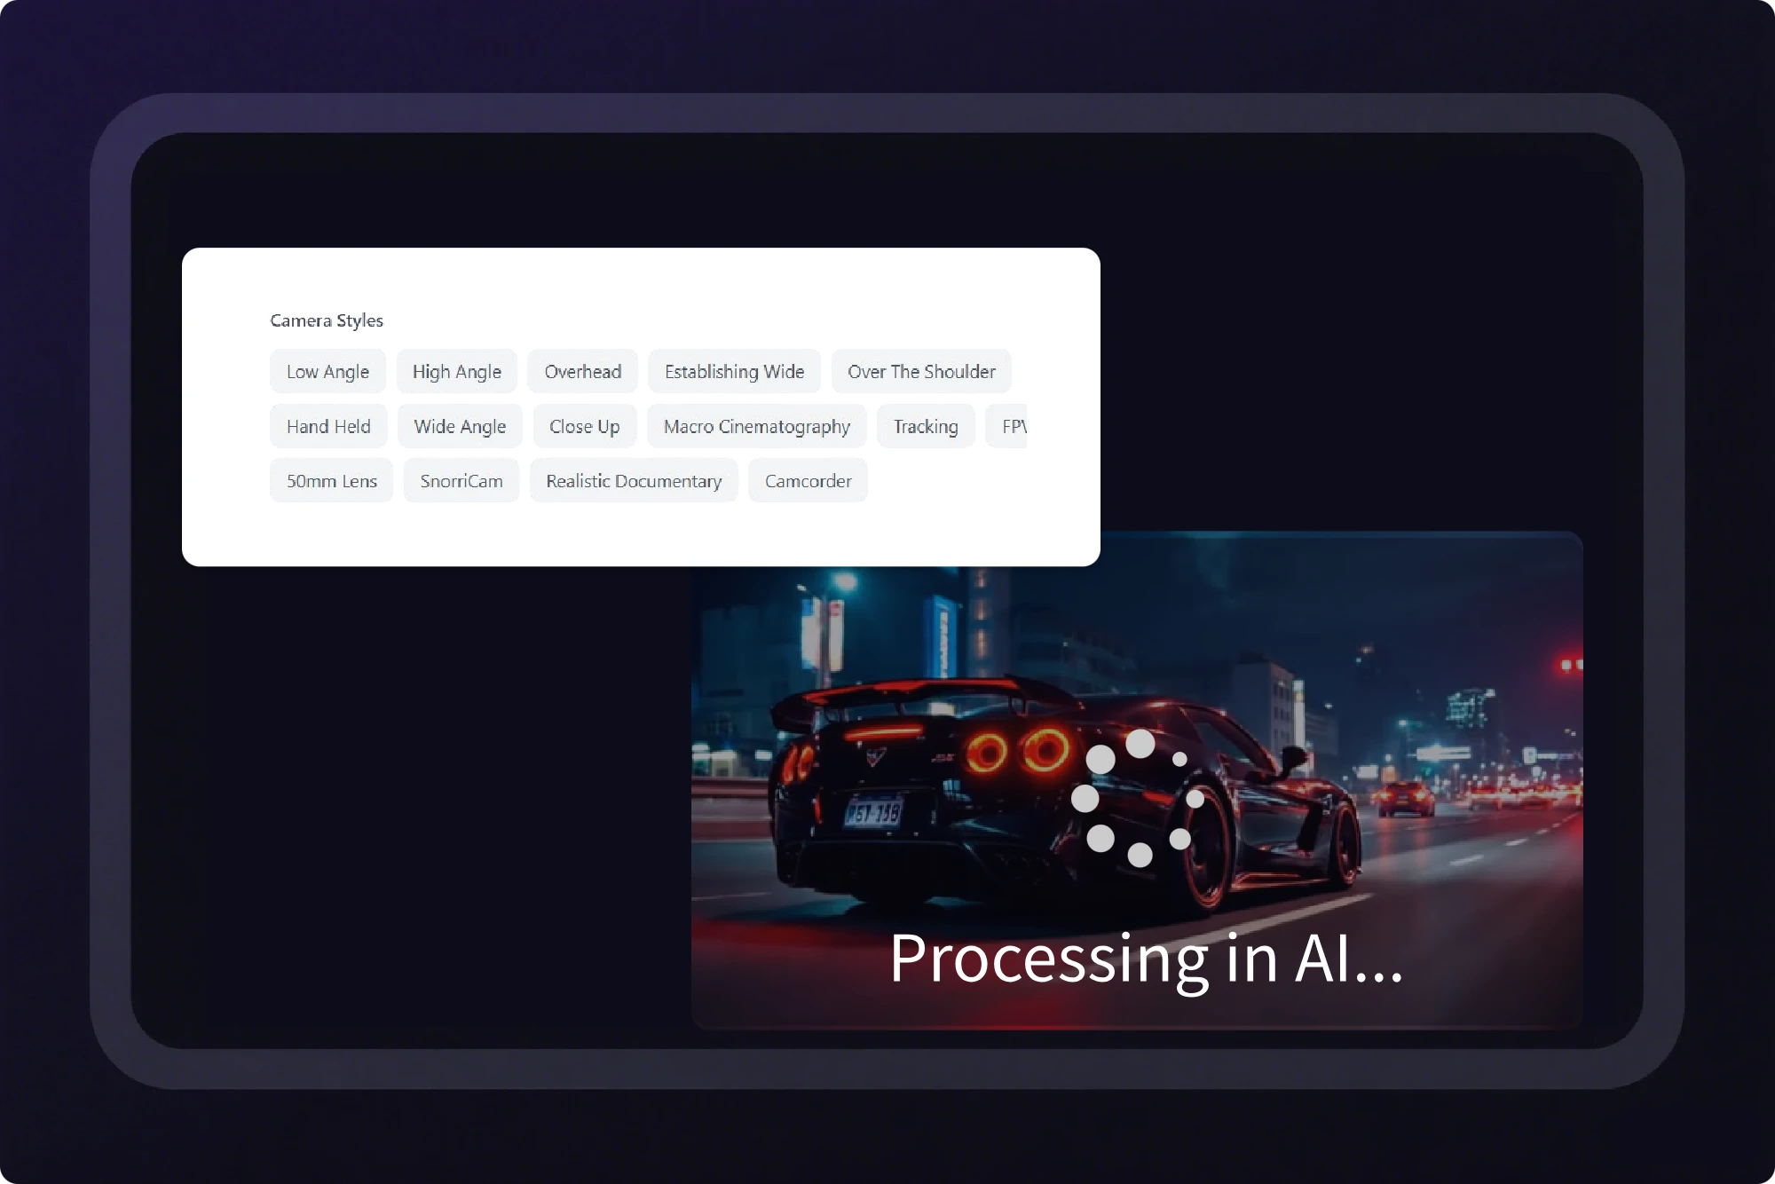Click the partially visible FPV chip

tap(1007, 427)
